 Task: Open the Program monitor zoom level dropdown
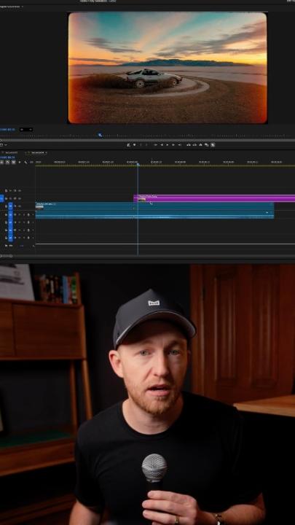[26, 129]
